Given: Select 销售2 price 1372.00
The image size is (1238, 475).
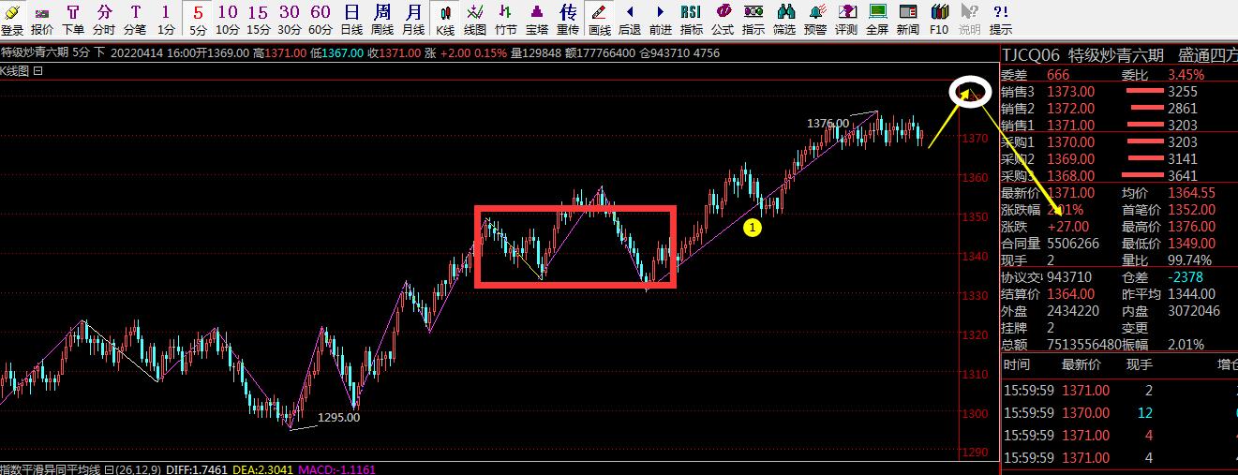Looking at the screenshot, I should 1070,108.
